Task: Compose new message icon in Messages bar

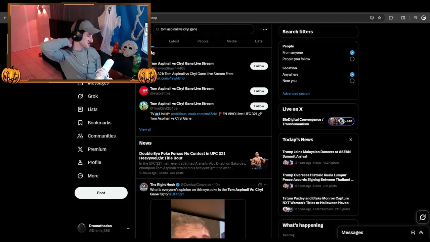Action: click(413, 233)
